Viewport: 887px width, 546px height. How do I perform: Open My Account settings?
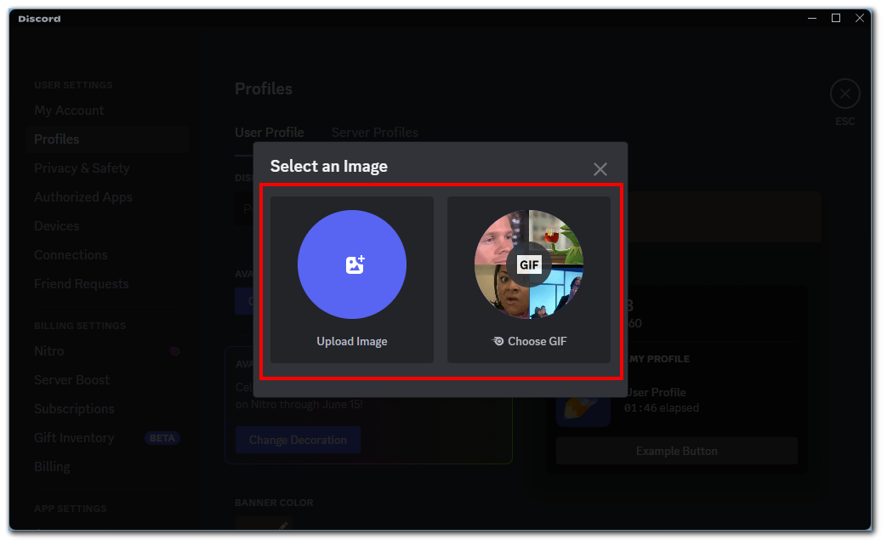pos(69,111)
